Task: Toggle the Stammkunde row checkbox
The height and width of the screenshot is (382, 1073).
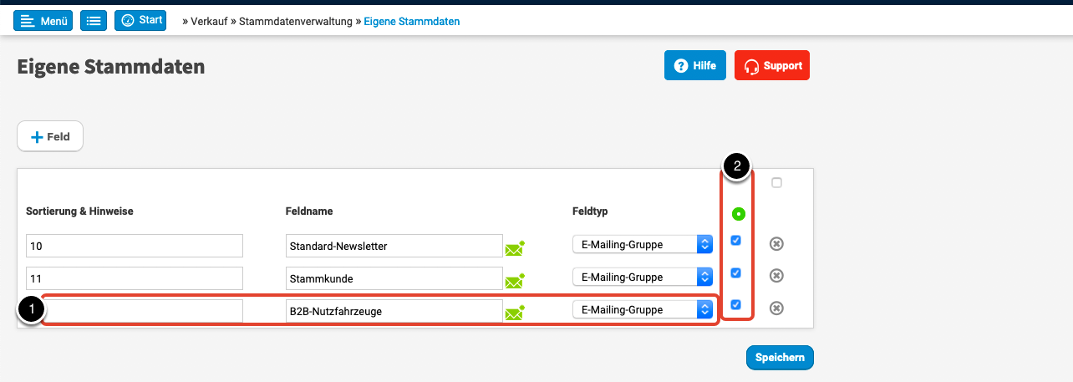Action: click(736, 272)
